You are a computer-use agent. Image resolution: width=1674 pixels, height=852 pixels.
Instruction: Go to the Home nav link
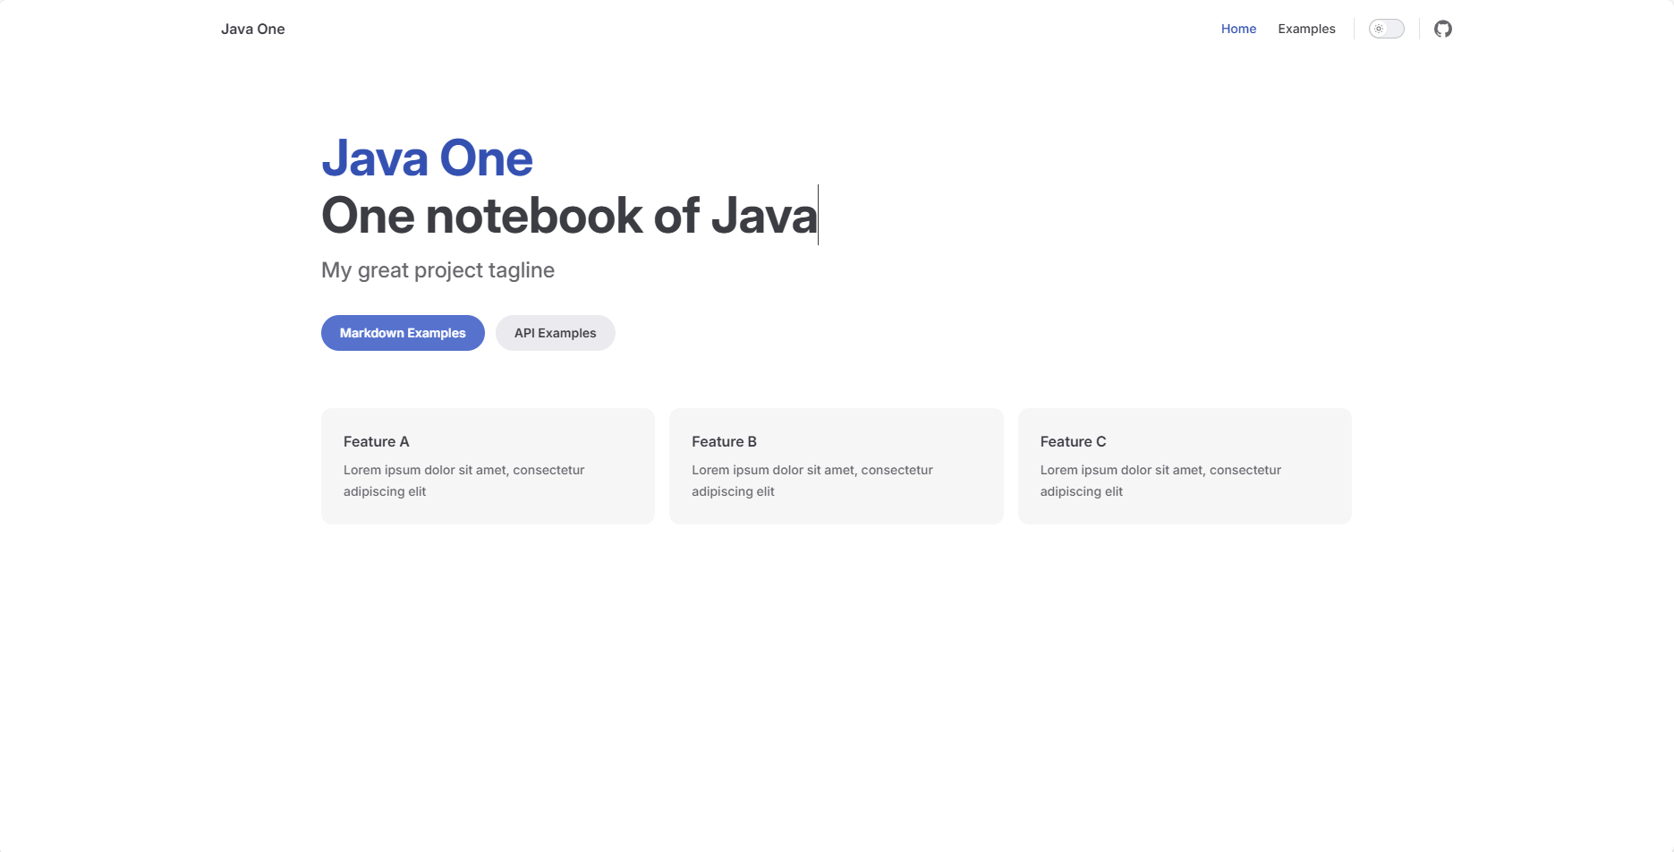(x=1238, y=29)
